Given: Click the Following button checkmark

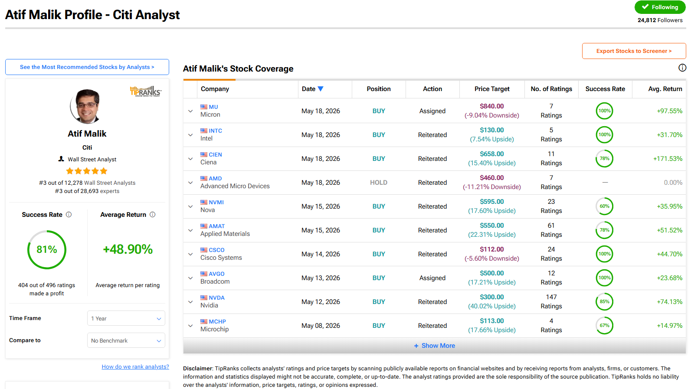Looking at the screenshot, I should point(645,7).
